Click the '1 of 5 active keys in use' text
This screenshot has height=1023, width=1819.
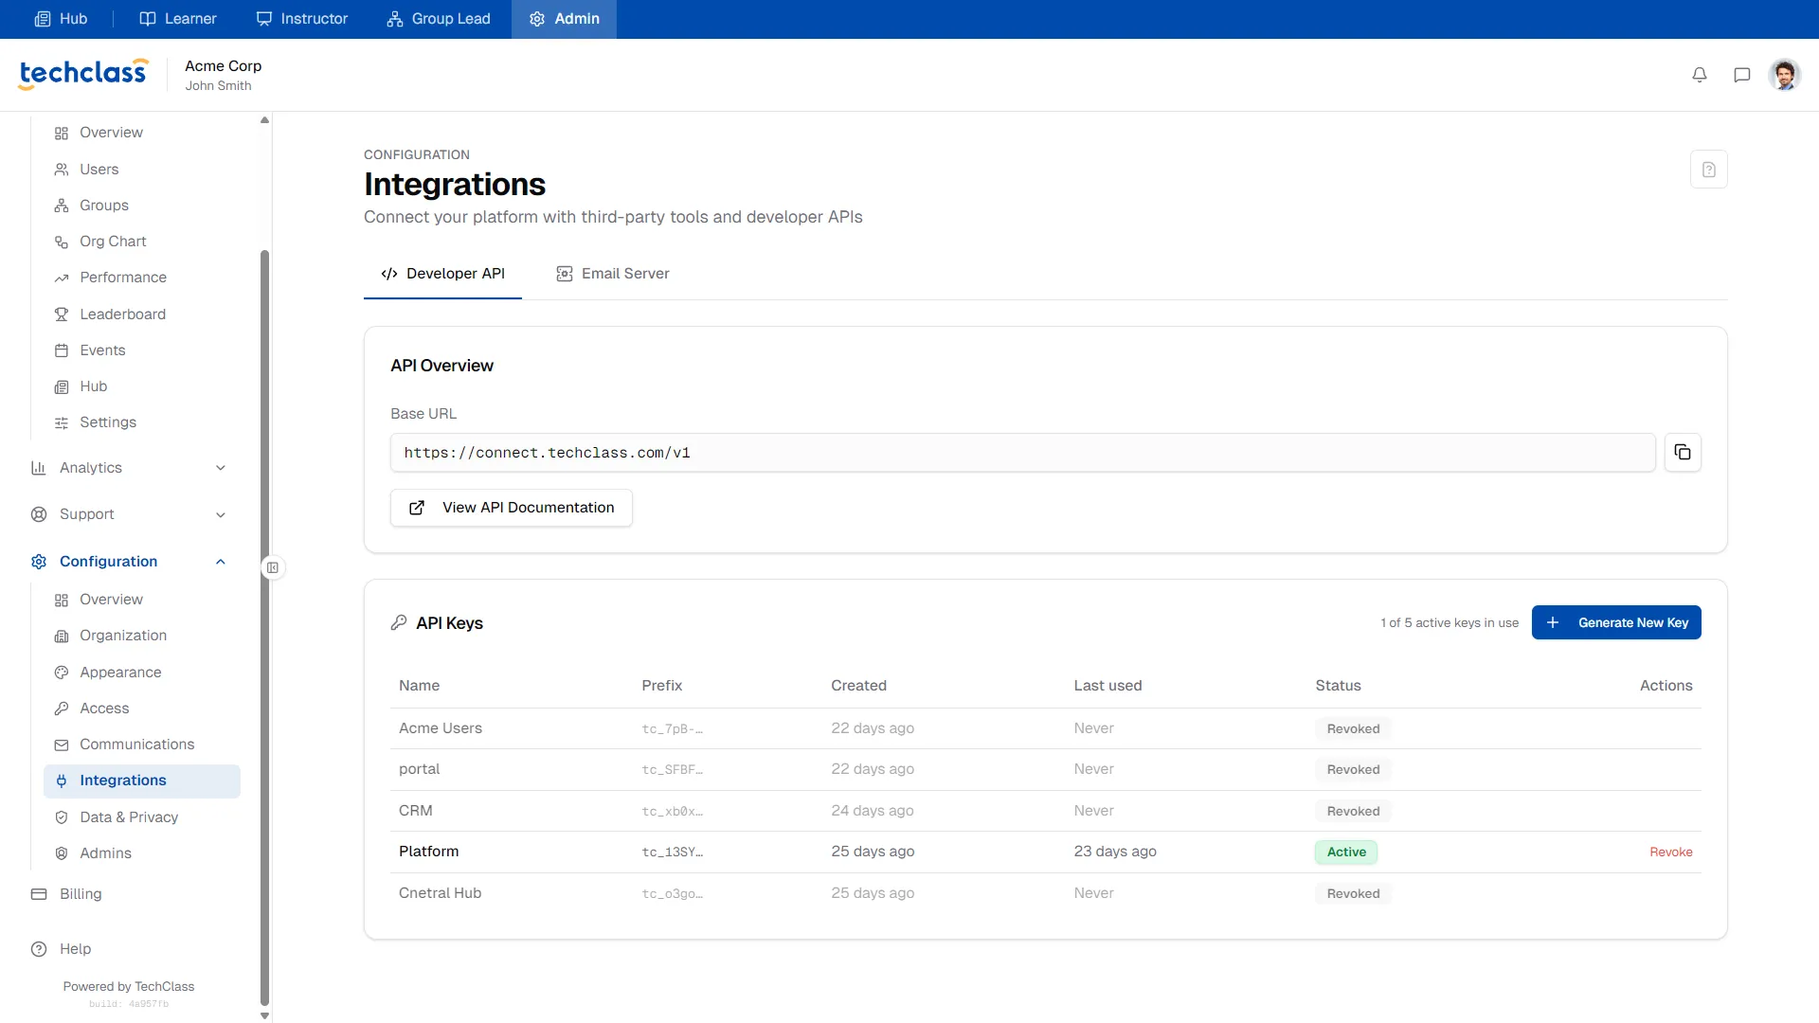[1450, 622]
